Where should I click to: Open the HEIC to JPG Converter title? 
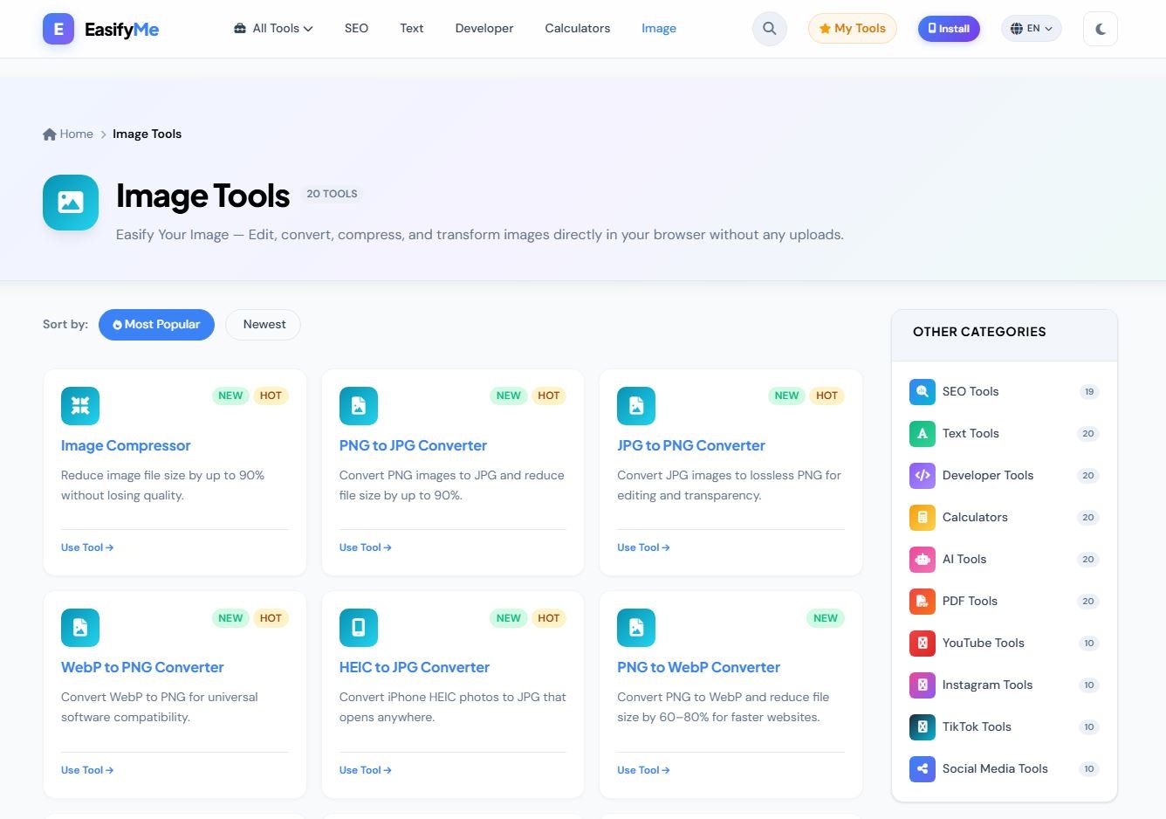coord(415,667)
